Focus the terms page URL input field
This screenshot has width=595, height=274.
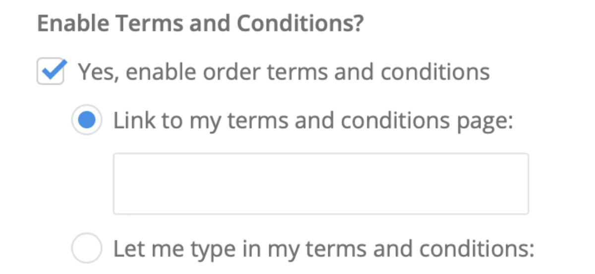pos(321,184)
